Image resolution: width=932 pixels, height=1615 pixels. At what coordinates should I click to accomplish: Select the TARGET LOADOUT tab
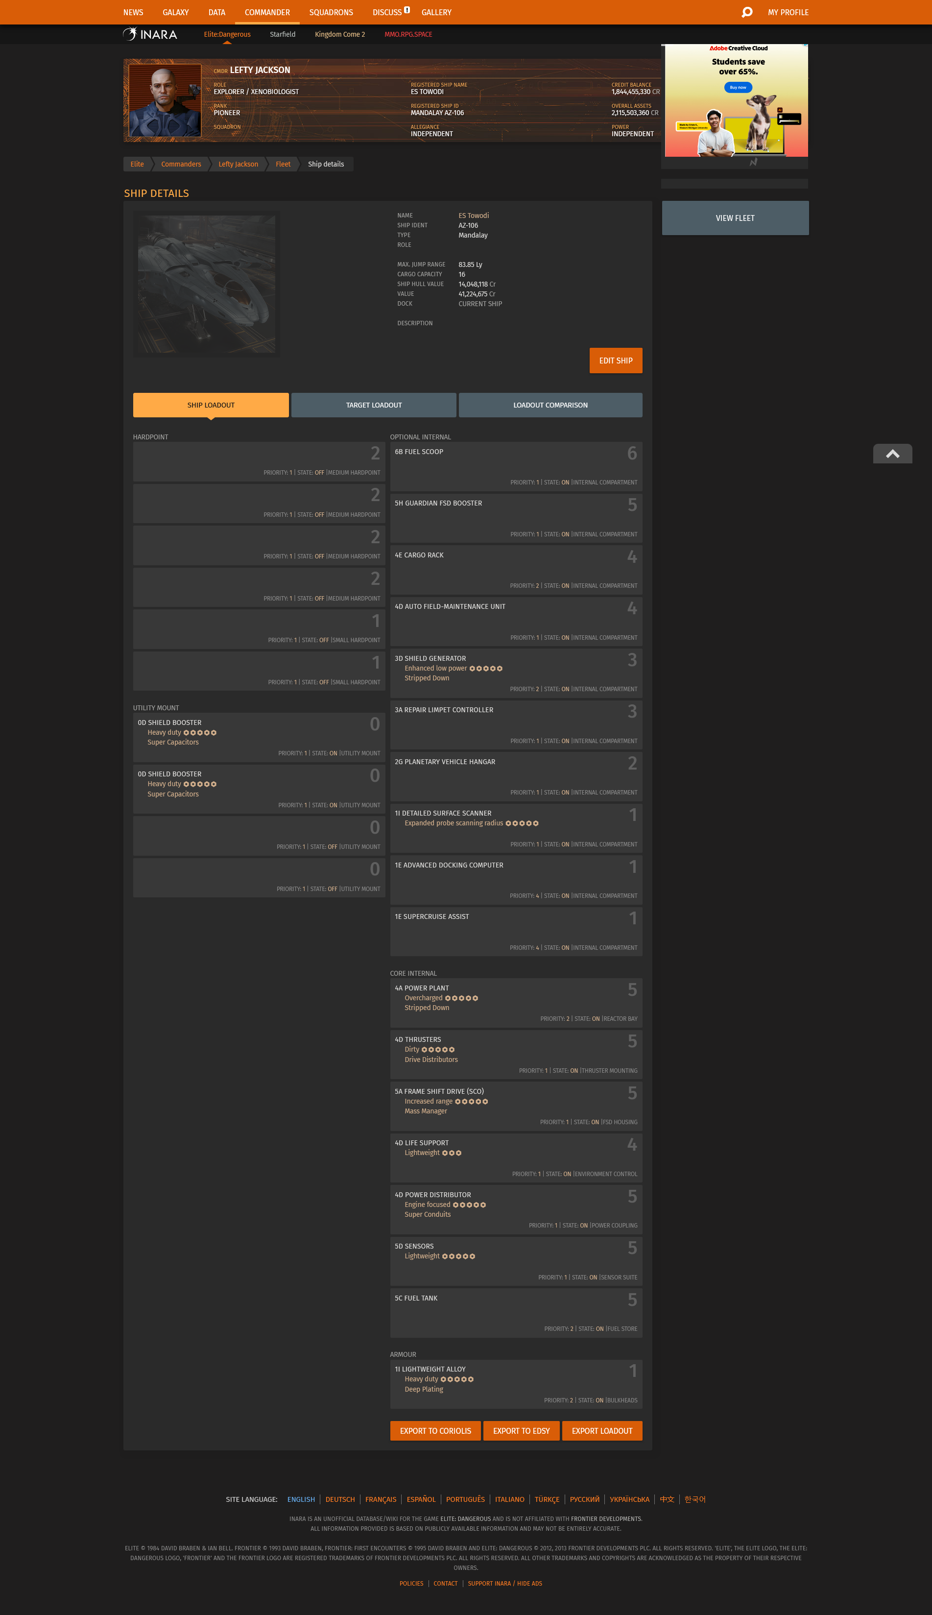[x=374, y=405]
